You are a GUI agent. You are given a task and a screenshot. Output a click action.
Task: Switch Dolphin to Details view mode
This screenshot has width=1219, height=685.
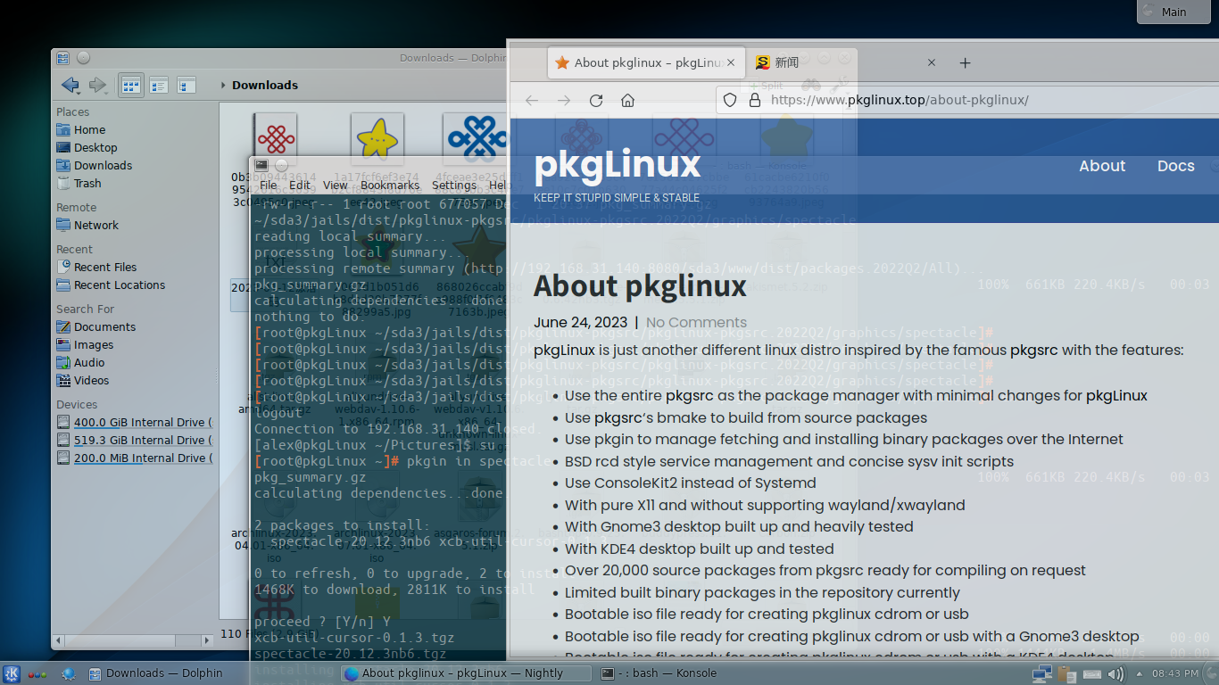[x=186, y=86]
